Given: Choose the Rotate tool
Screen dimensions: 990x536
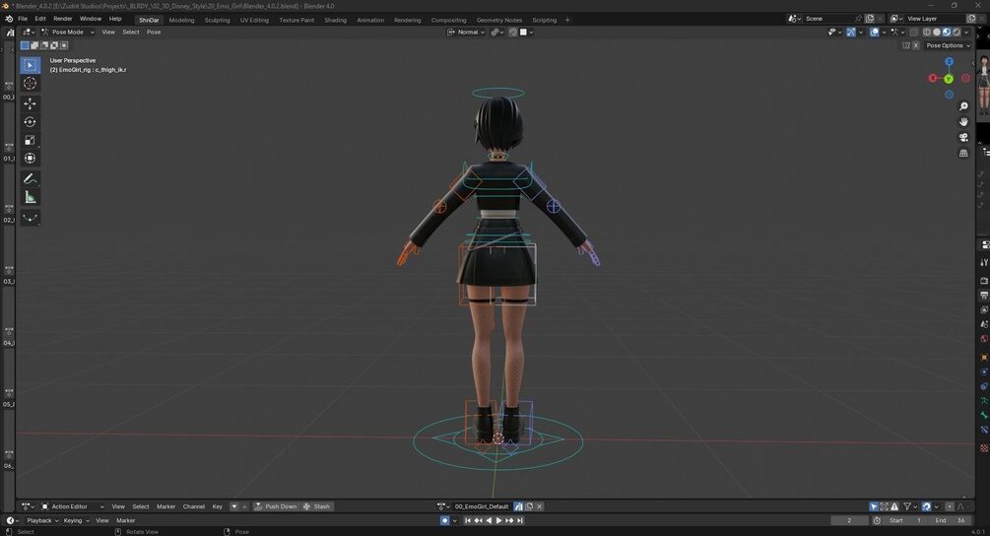Looking at the screenshot, I should [x=30, y=122].
